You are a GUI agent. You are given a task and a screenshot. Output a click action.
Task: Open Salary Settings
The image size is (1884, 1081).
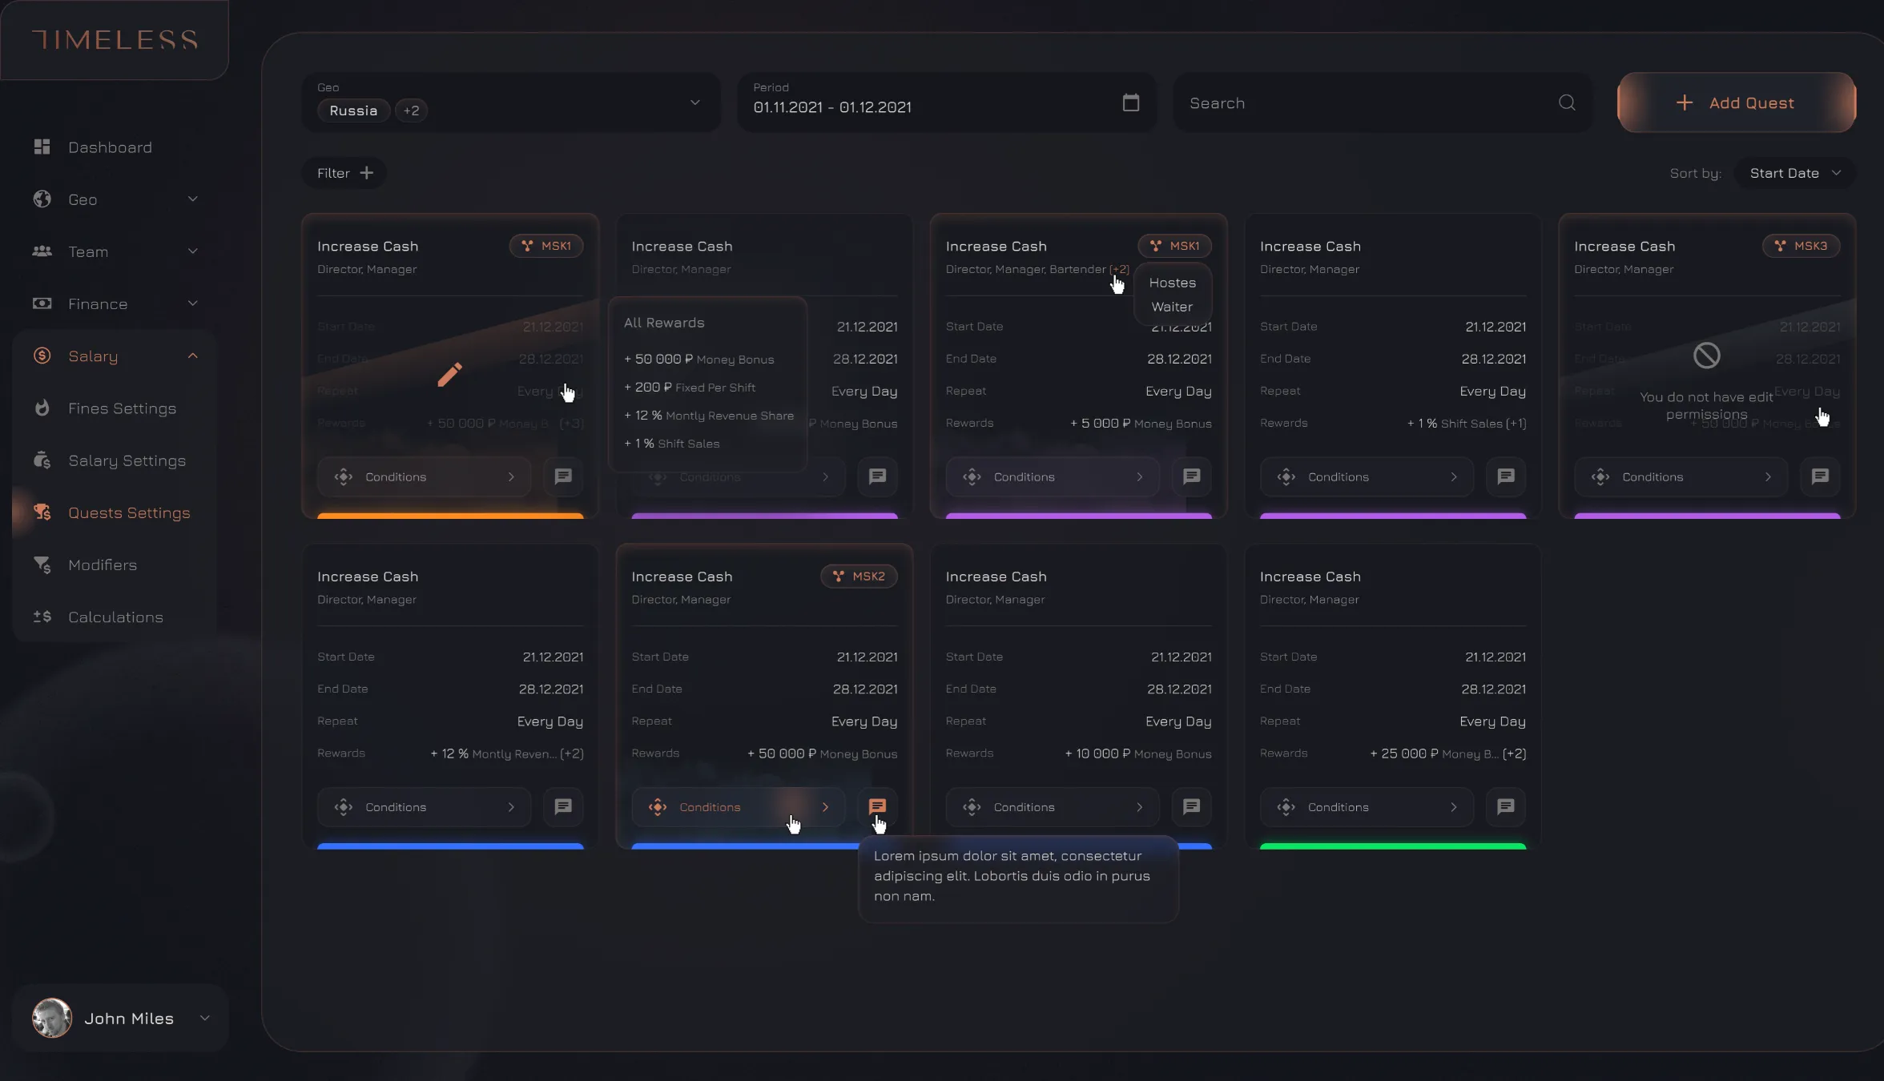(127, 460)
